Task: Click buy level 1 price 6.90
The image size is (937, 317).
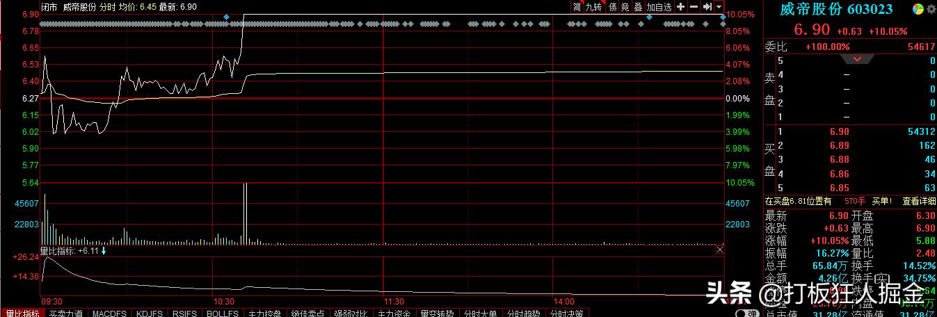Action: click(x=840, y=131)
